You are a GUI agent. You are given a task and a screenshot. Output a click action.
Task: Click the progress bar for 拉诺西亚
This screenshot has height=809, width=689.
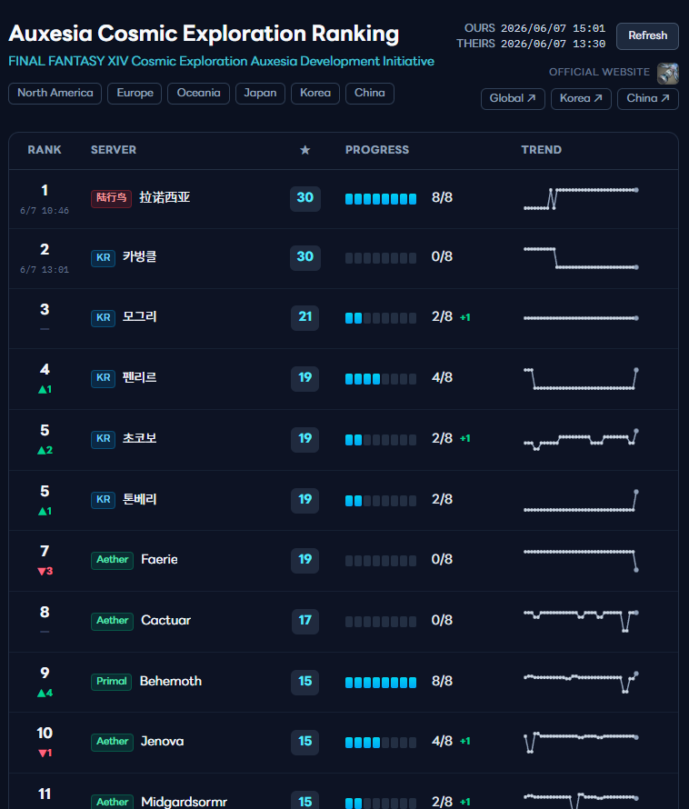tap(381, 199)
